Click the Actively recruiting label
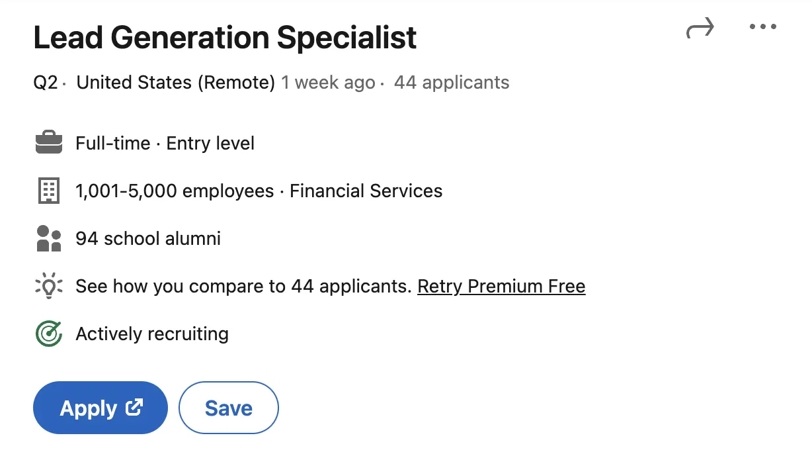 (x=152, y=334)
